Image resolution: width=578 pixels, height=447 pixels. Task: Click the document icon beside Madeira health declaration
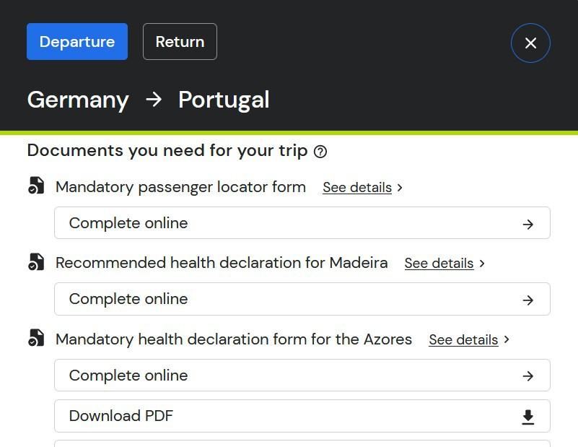coord(36,262)
